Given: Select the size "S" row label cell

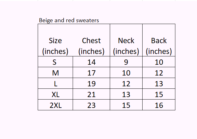Looking at the screenshot, I should [x=55, y=62].
